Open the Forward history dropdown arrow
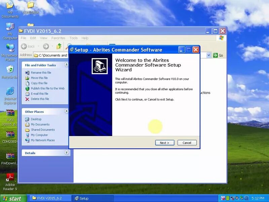269x202 pixels. click(x=52, y=46)
